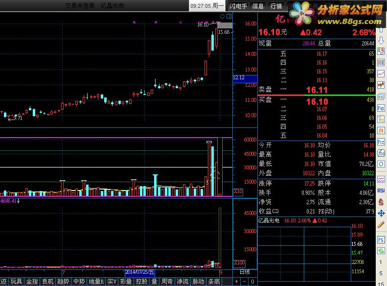Image resolution: width=387 pixels, height=286 pixels.
Task: Click the 0 reset button
Action: 252,281
